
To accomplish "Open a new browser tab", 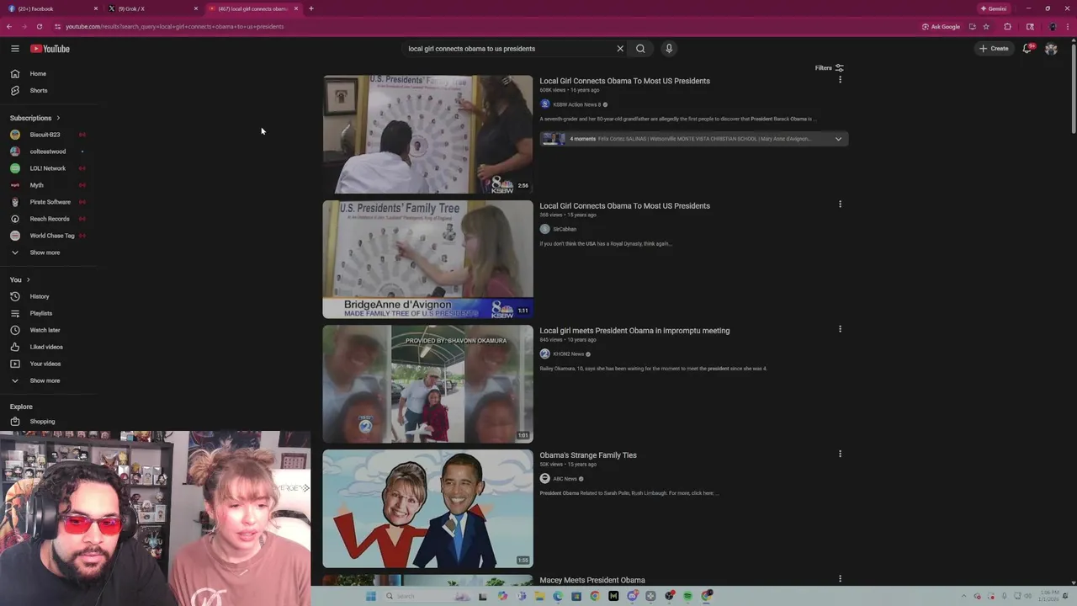I will coord(311,8).
